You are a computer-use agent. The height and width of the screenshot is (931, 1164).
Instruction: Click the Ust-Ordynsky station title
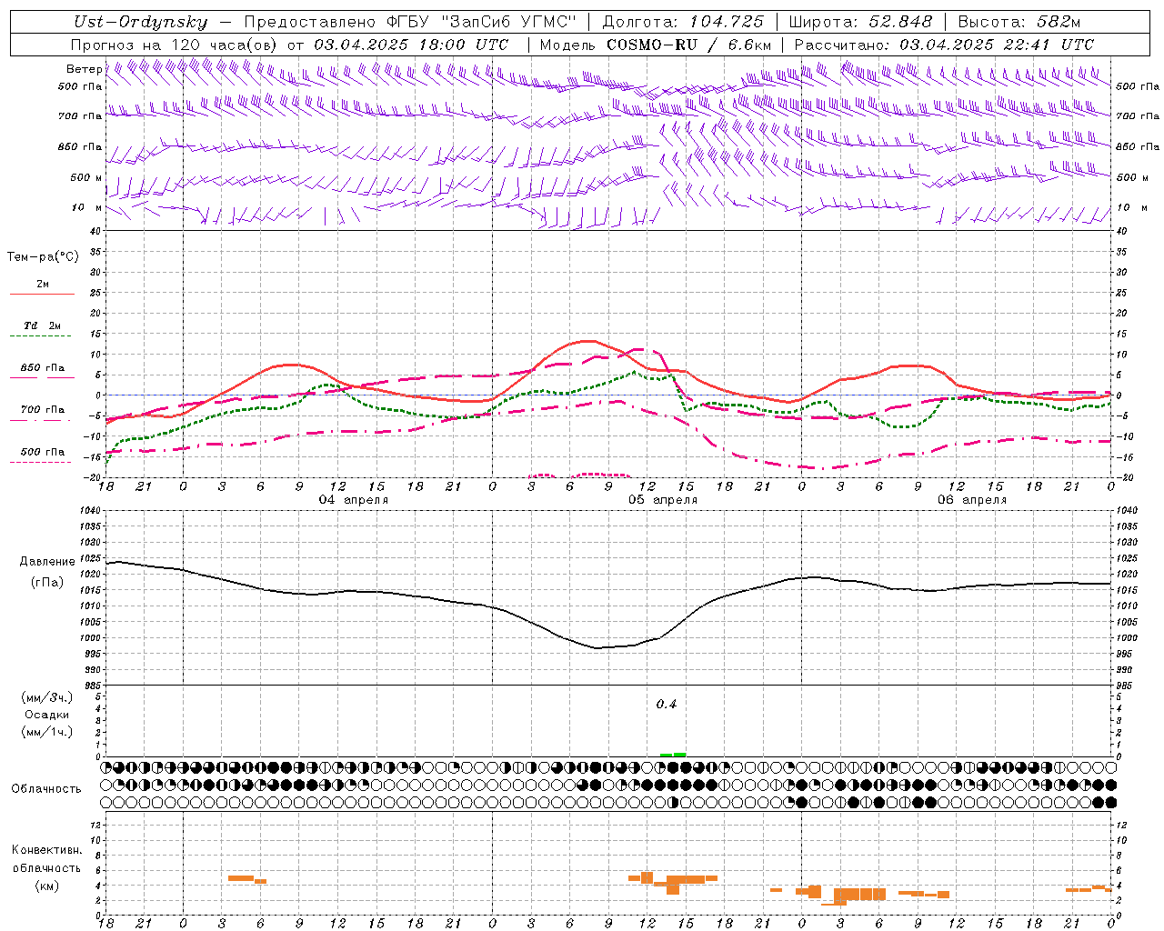140,22
